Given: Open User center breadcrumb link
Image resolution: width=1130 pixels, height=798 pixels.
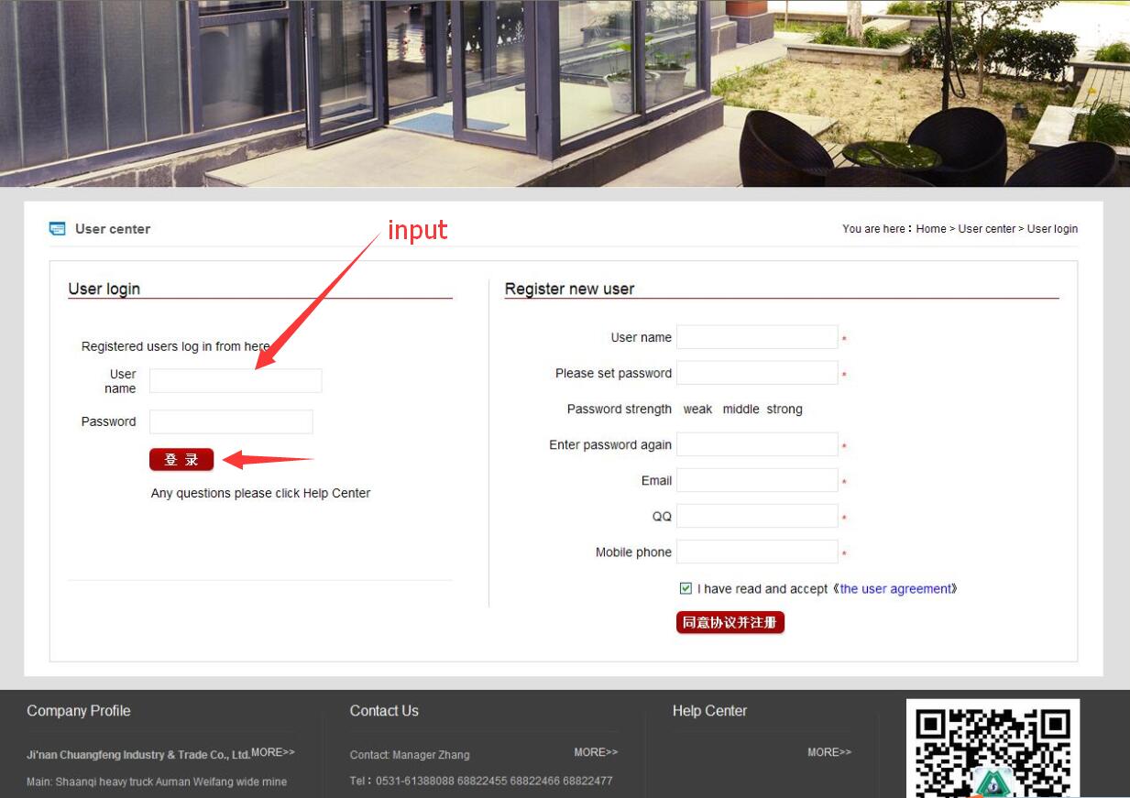Looking at the screenshot, I should coord(987,229).
